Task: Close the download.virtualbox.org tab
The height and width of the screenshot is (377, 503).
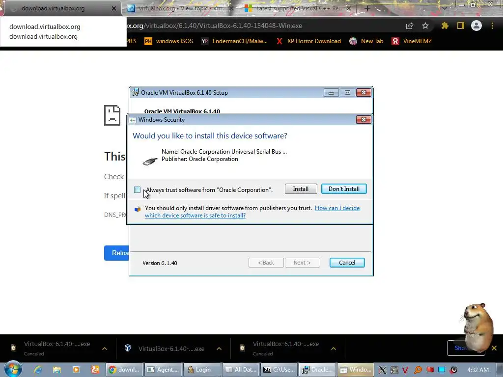Action: tap(114, 9)
